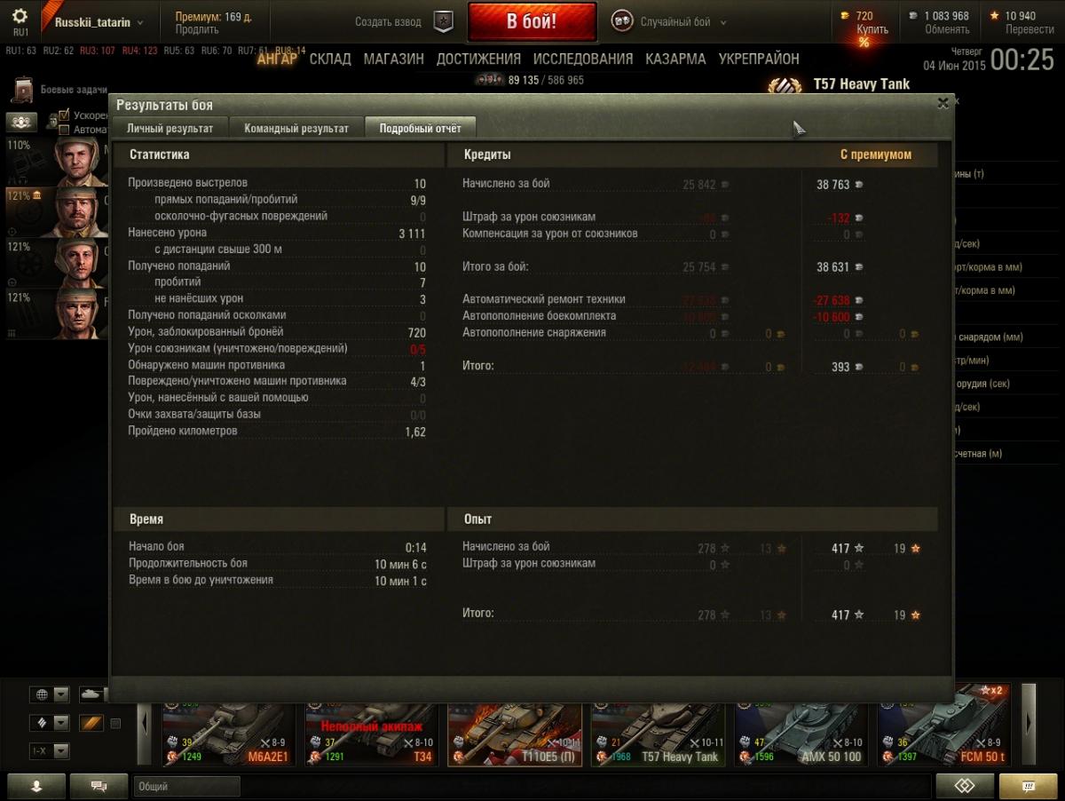This screenshot has height=801, width=1065.
Task: Click the Перевести experience link
Action: pos(1029,29)
